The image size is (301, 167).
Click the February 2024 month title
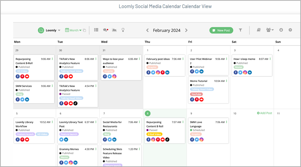[x=167, y=30]
